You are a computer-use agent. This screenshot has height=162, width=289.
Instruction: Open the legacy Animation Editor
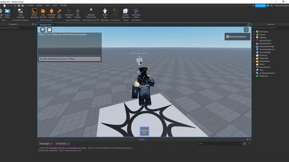click(x=69, y=13)
